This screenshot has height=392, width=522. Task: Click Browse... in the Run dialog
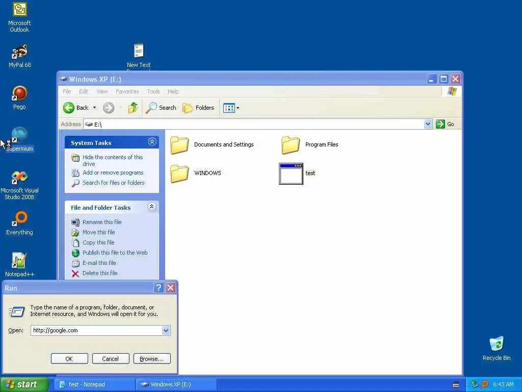point(152,359)
